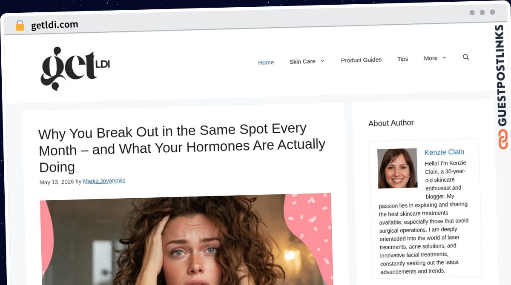Click the middle window control dot
This screenshot has height=285, width=511.
pyautogui.click(x=482, y=12)
